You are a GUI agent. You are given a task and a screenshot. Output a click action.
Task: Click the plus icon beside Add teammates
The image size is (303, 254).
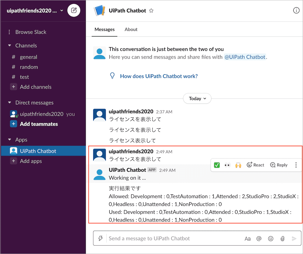[x=14, y=124]
